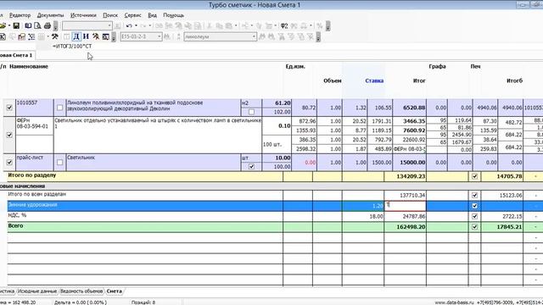The height and width of the screenshot is (305, 543).
Task: Uncheck the прайс-лист row left checkbox
Action: click(9, 162)
